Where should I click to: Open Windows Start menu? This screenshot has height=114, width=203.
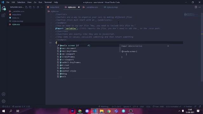click(3, 111)
